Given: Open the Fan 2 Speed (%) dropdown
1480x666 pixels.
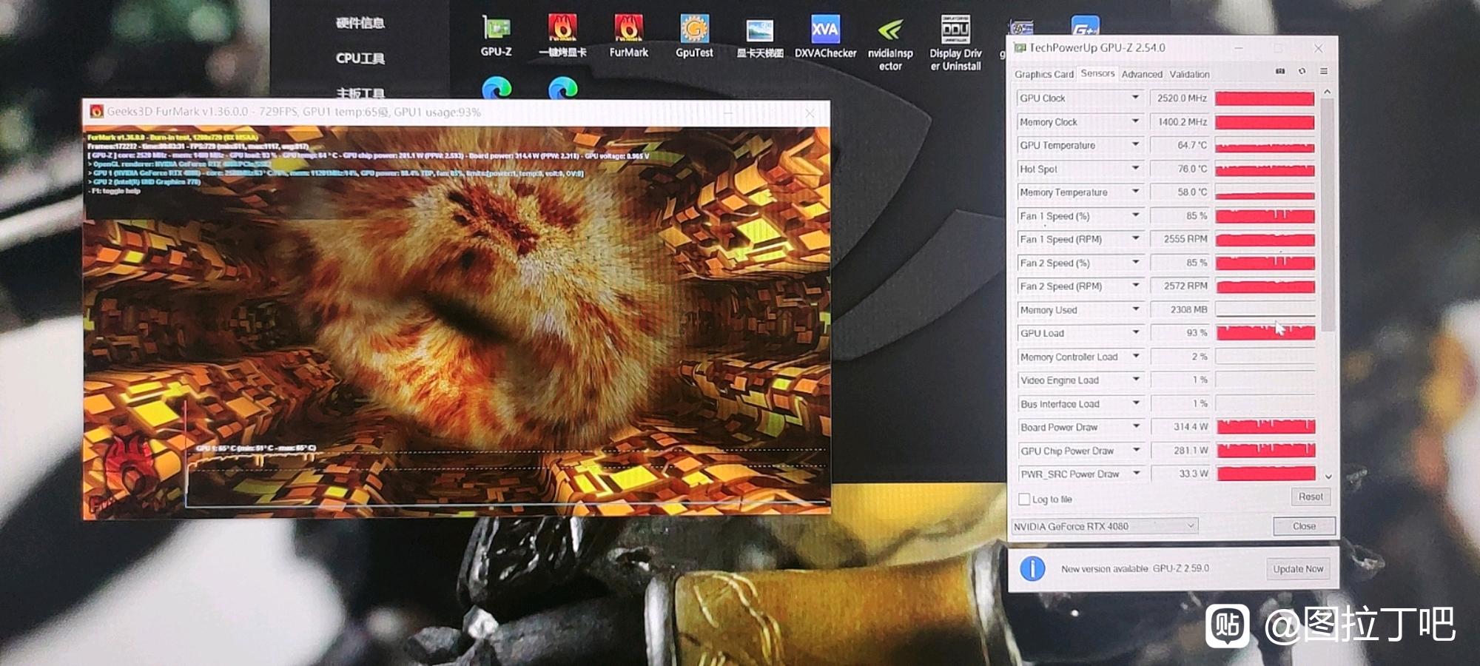Looking at the screenshot, I should (x=1135, y=263).
